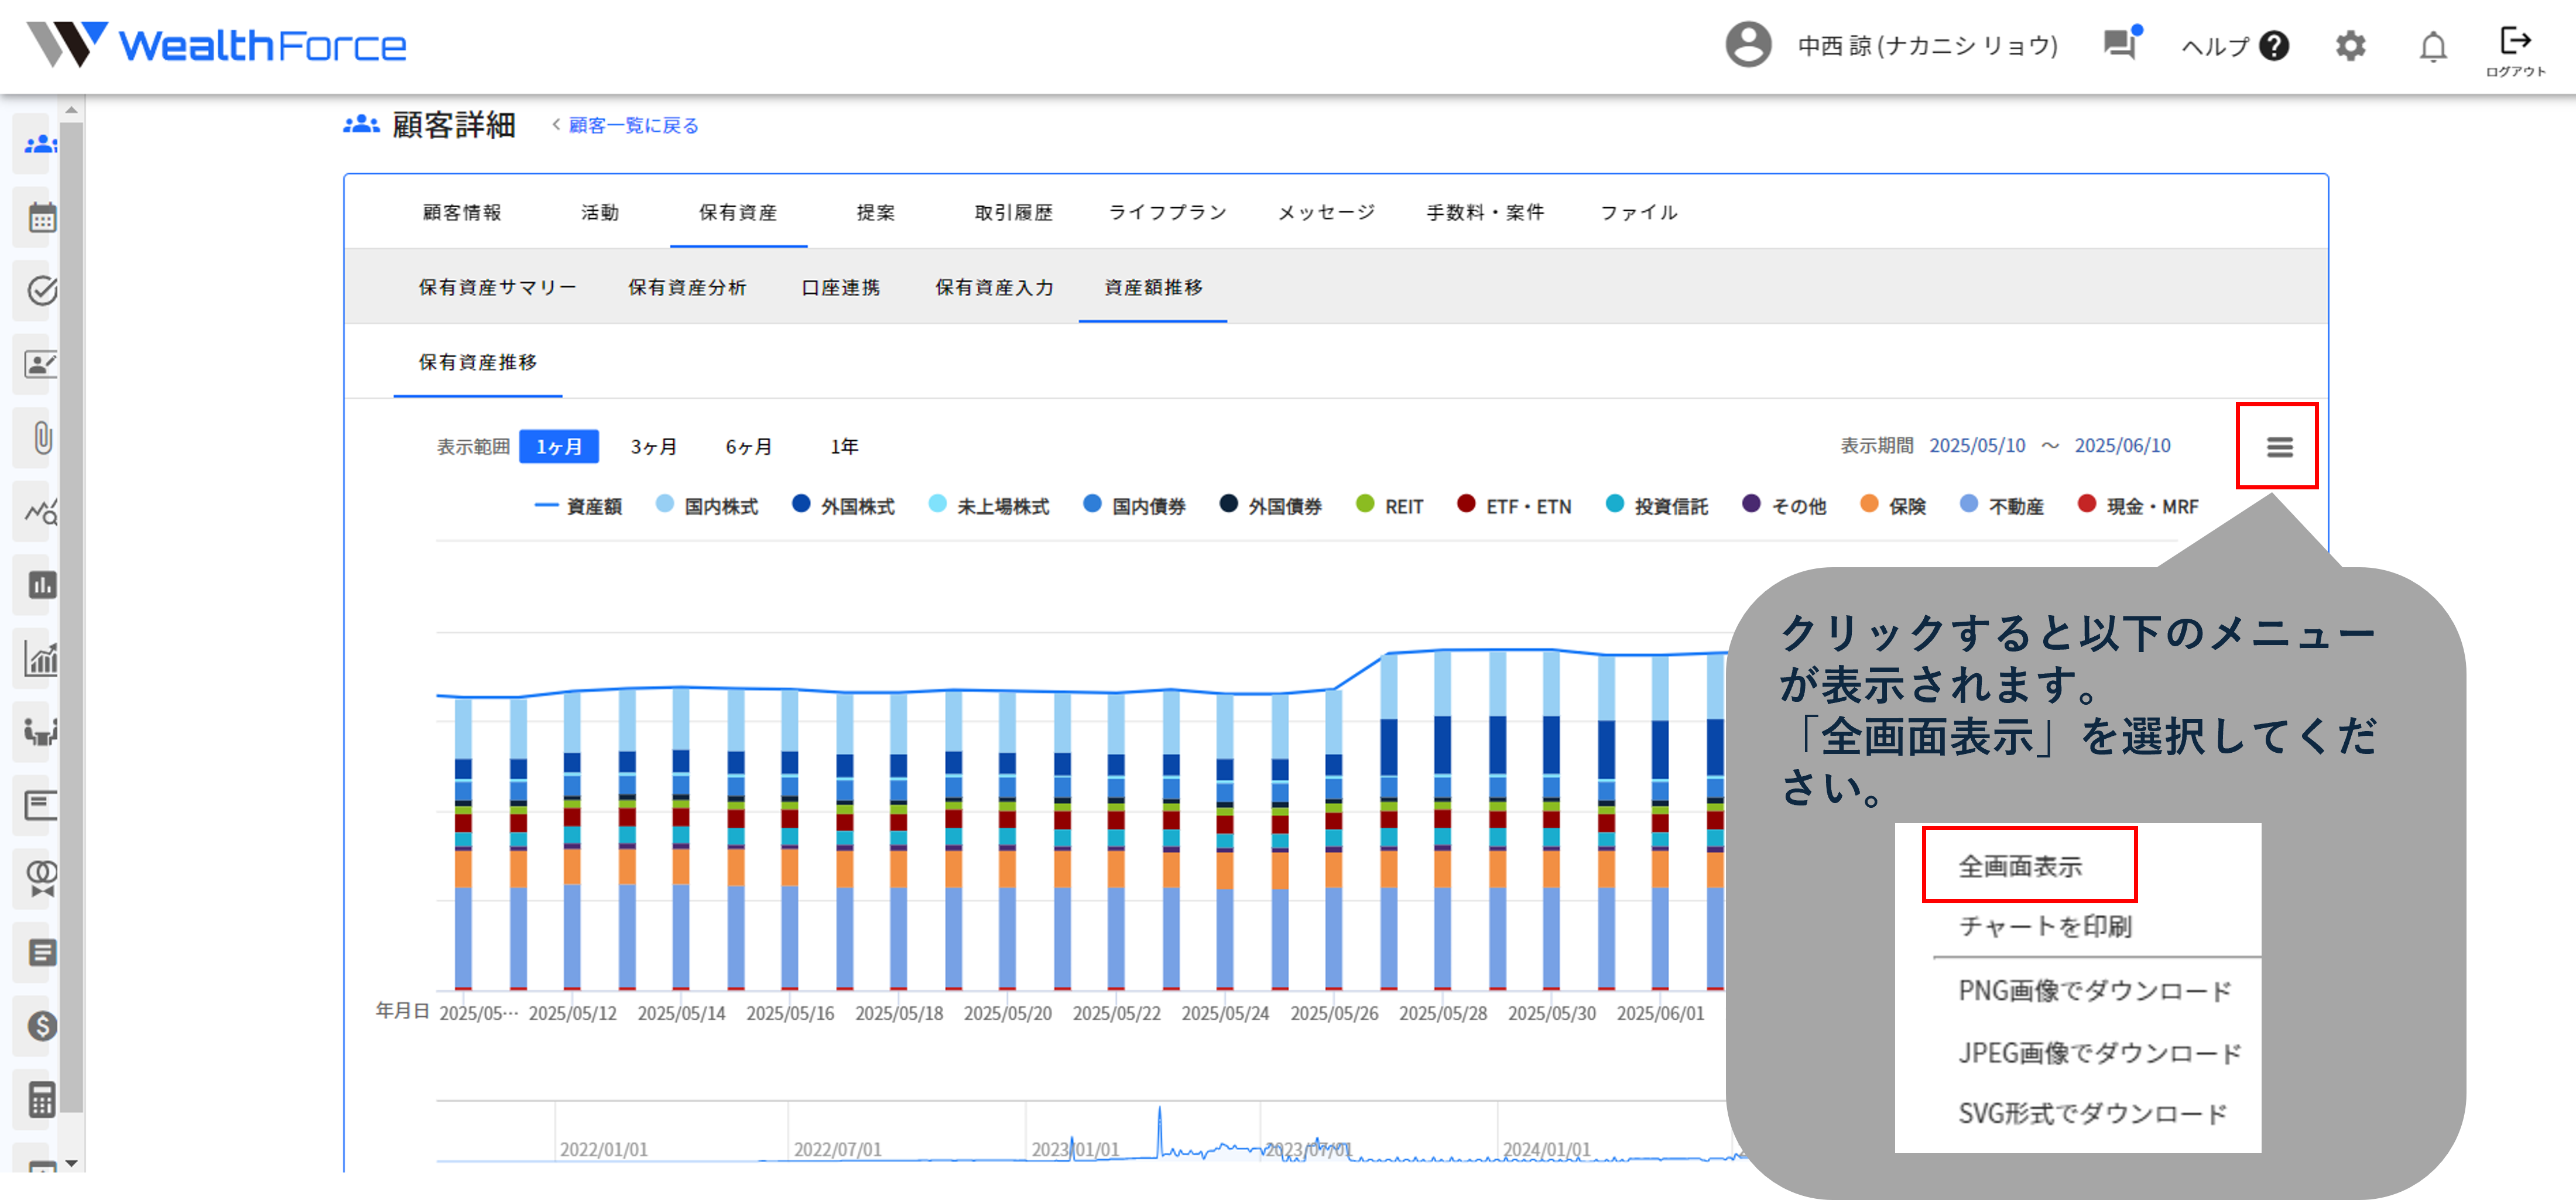Image resolution: width=2576 pixels, height=1200 pixels.
Task: Open the 保有資産入力 sub-tab
Action: tap(995, 287)
